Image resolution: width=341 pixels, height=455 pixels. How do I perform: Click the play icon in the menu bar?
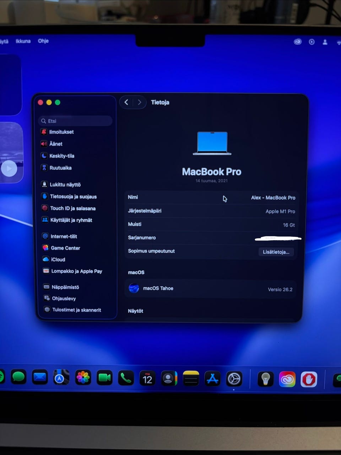point(312,42)
